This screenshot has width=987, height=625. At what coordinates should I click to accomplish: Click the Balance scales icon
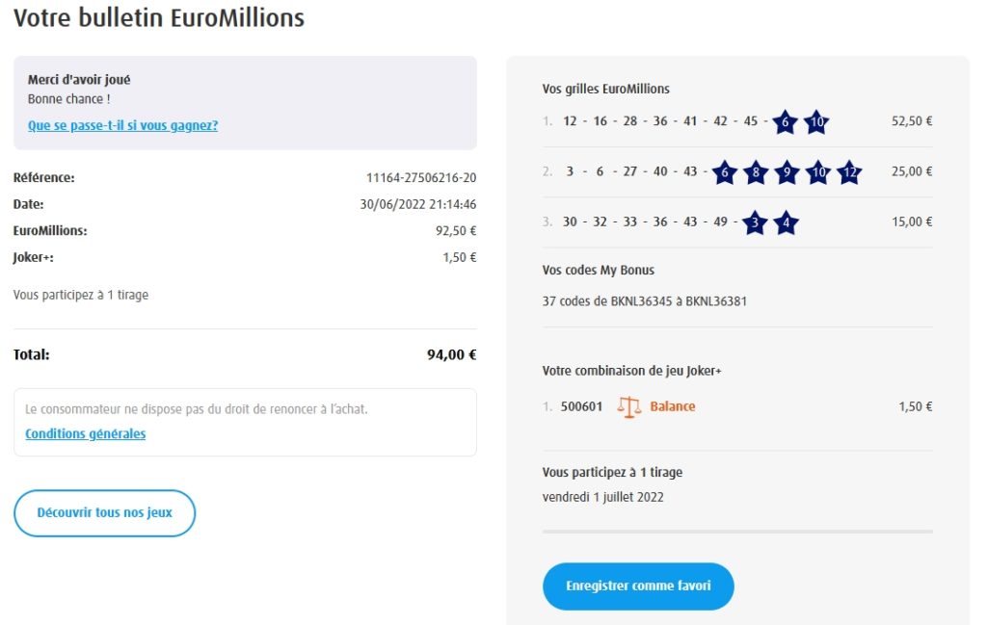pyautogui.click(x=628, y=406)
